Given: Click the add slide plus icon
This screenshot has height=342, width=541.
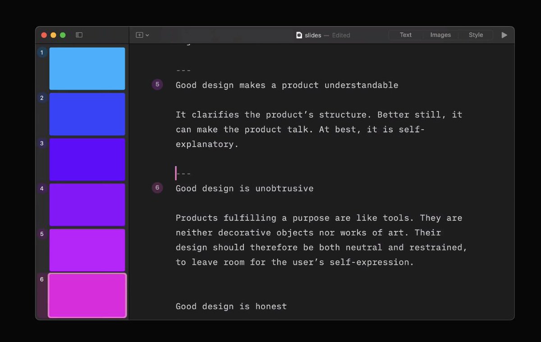Looking at the screenshot, I should pyautogui.click(x=139, y=35).
